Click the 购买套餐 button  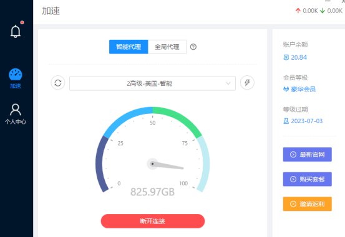click(307, 179)
